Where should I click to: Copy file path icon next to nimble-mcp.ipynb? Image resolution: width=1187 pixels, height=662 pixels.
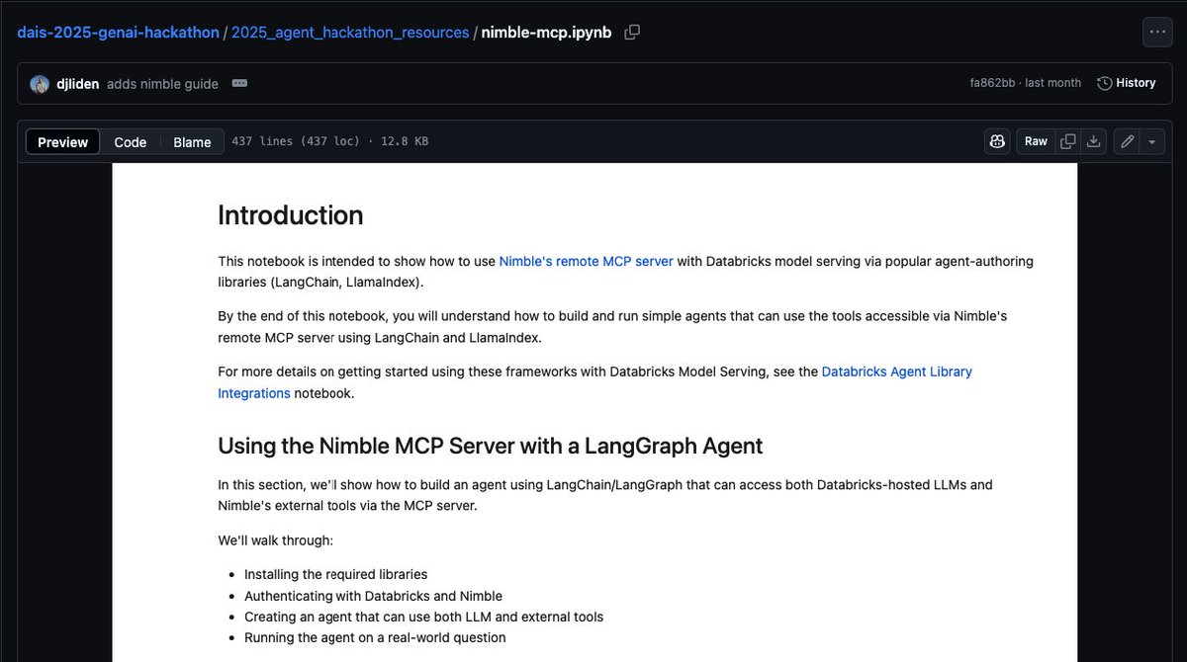(x=632, y=32)
